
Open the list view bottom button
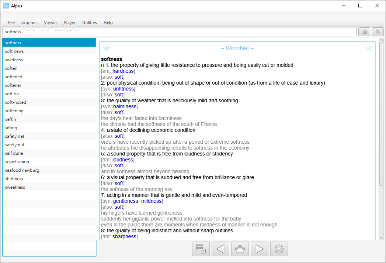[201, 249]
